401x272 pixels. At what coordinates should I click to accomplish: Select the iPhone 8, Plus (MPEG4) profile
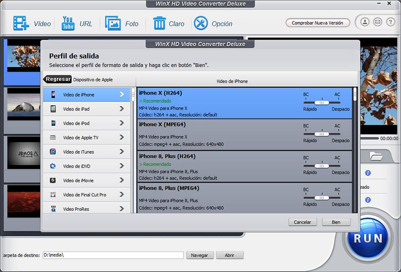[x=245, y=198]
